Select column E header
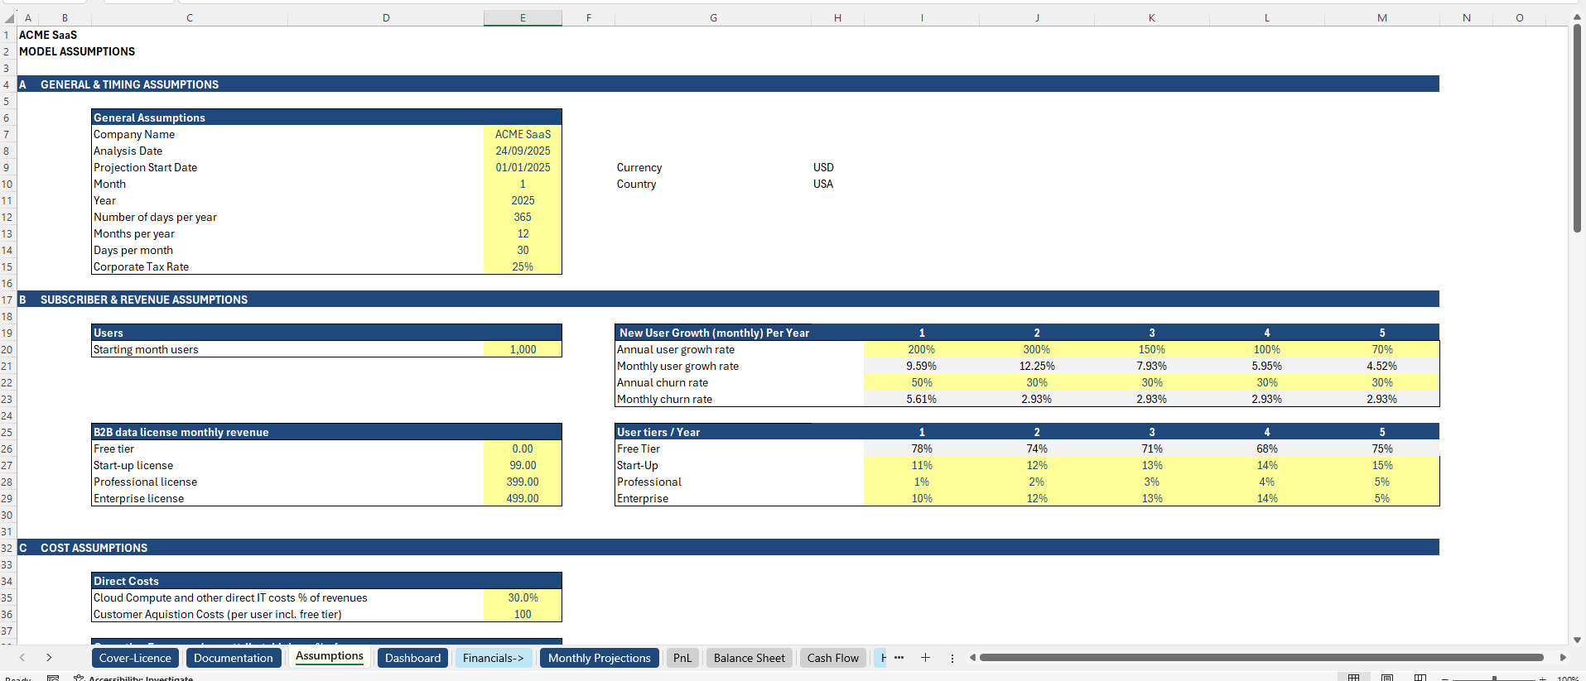Viewport: 1586px width, 681px height. 523,17
